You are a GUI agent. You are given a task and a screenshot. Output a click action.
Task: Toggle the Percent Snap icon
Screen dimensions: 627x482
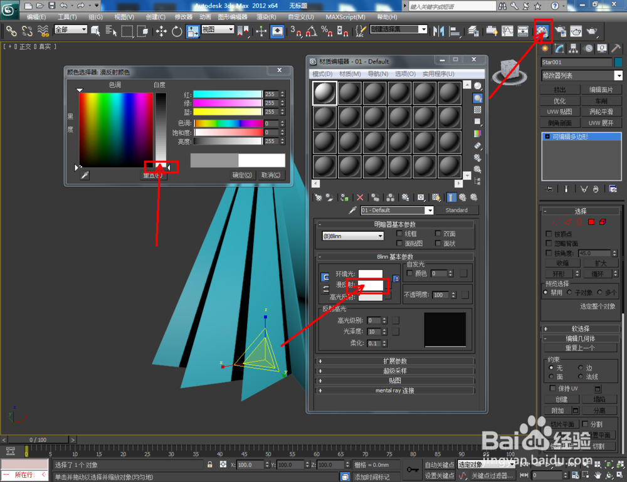point(327,31)
